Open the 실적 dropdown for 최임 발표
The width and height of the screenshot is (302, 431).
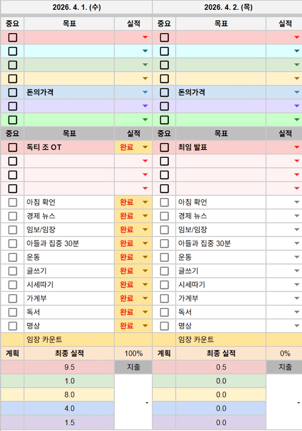[x=297, y=147]
